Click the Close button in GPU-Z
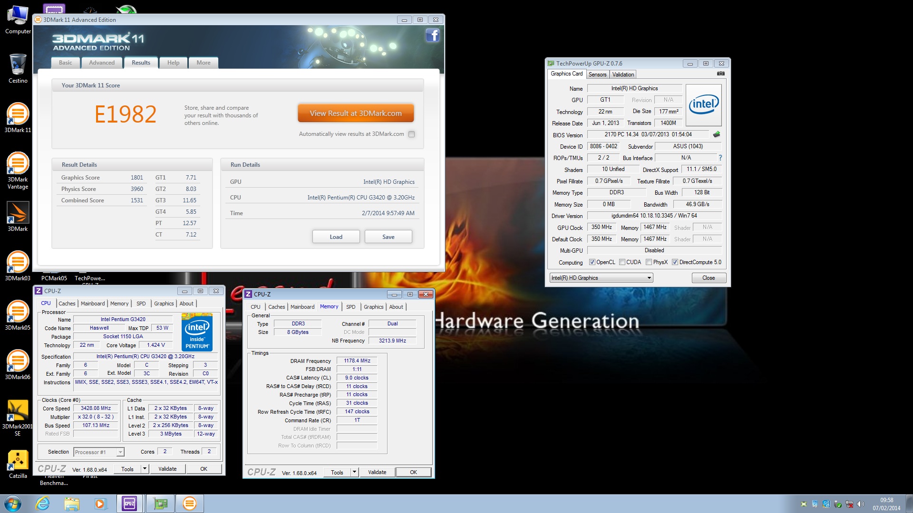 click(709, 278)
